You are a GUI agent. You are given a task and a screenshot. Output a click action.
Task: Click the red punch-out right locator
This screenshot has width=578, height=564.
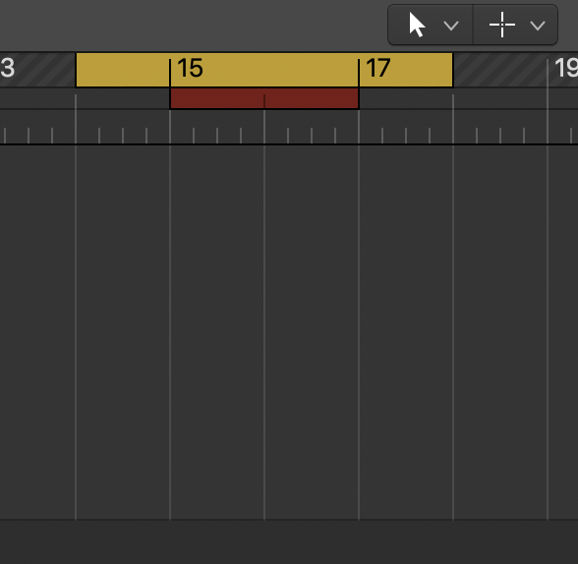(x=358, y=98)
